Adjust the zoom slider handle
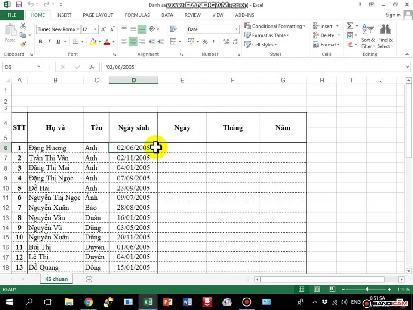The image size is (413, 310). click(x=367, y=289)
